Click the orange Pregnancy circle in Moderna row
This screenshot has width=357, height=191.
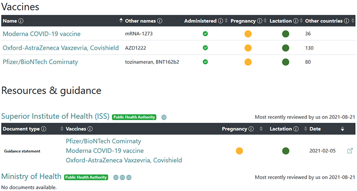click(x=248, y=34)
